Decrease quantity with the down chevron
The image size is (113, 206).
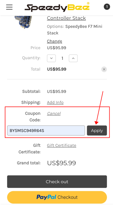click(51, 58)
